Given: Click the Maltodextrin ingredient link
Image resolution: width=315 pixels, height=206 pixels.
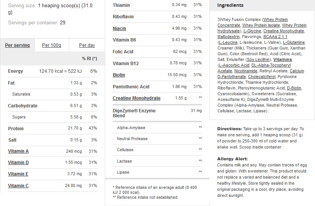Looking at the screenshot, I should (x=228, y=37).
